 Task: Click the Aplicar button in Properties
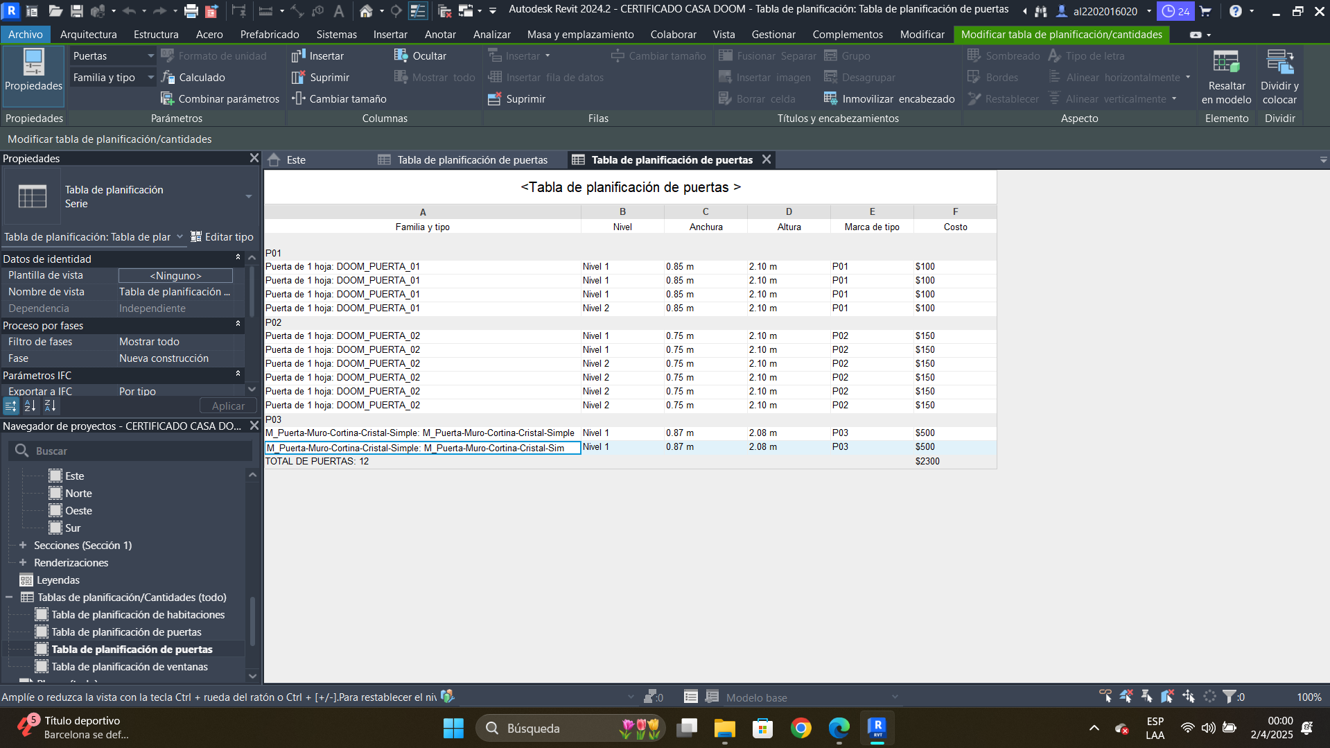pyautogui.click(x=228, y=406)
